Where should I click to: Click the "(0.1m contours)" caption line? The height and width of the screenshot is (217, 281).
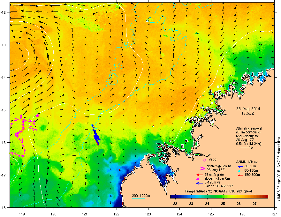tap(248, 132)
